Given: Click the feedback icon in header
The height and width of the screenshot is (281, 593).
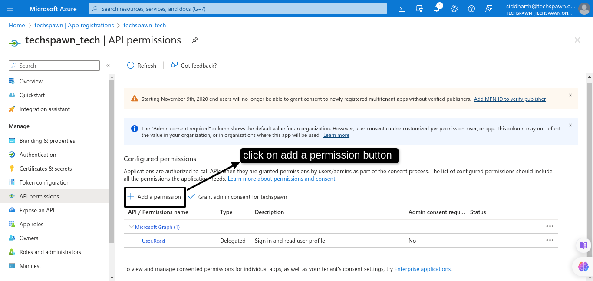Looking at the screenshot, I should pos(489,9).
